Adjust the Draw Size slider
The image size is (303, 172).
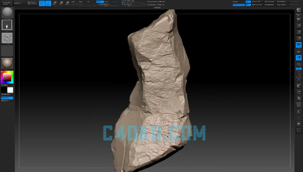[x=133, y=5]
